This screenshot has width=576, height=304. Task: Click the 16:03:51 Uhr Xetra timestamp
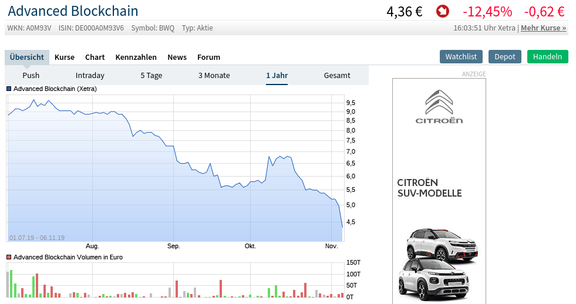point(484,28)
